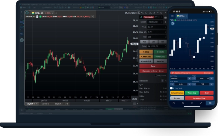Image resolution: width=218 pixels, height=136 pixels.
Task: Click the 25,51 current price marker
Action: pyautogui.click(x=134, y=44)
